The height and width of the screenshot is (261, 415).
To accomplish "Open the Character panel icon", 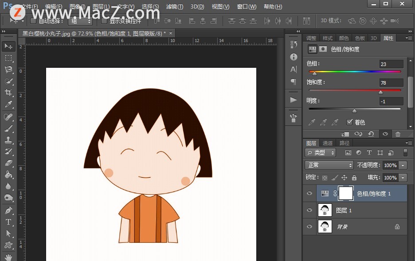I will coord(294,69).
